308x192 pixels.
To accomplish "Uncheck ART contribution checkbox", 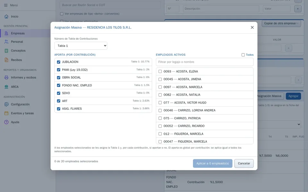I will coord(58,101).
